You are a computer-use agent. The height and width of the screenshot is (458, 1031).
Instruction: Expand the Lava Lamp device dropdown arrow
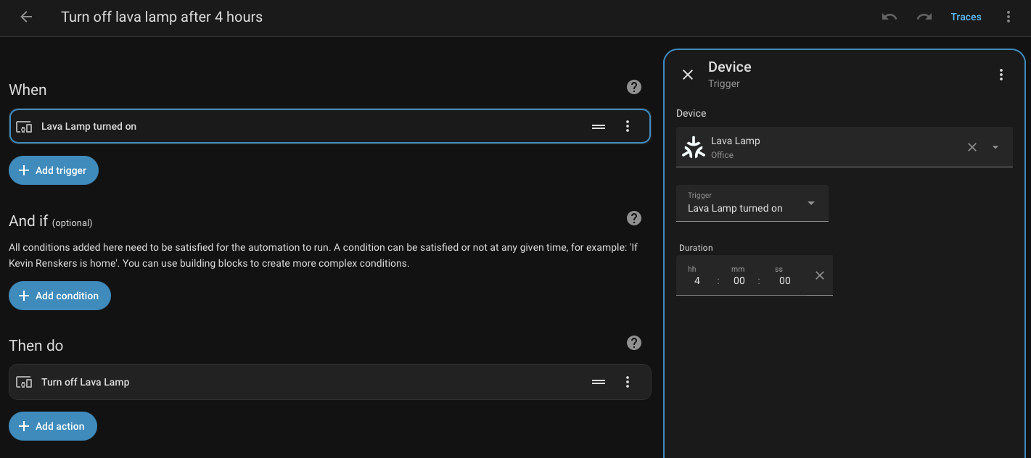pyautogui.click(x=995, y=147)
